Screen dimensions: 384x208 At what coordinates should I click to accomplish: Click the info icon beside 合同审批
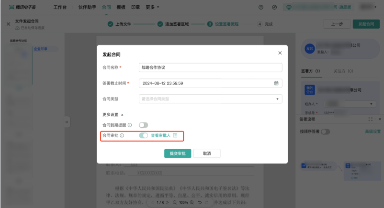122,136
